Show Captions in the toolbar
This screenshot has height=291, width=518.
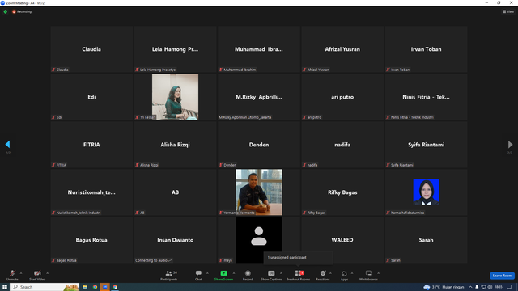point(271,275)
